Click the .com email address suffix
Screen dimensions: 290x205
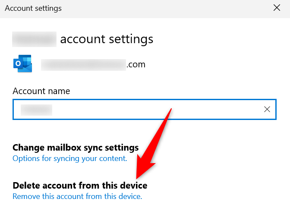(136, 65)
